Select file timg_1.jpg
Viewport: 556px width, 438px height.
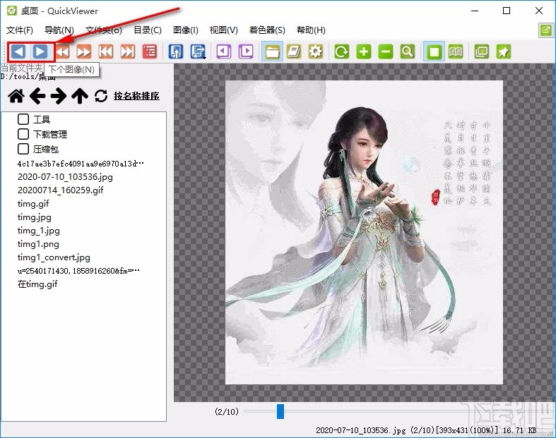[x=39, y=231]
